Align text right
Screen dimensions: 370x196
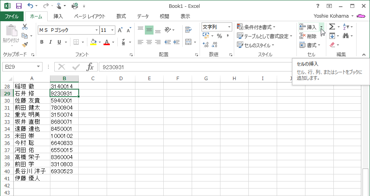(x=158, y=42)
